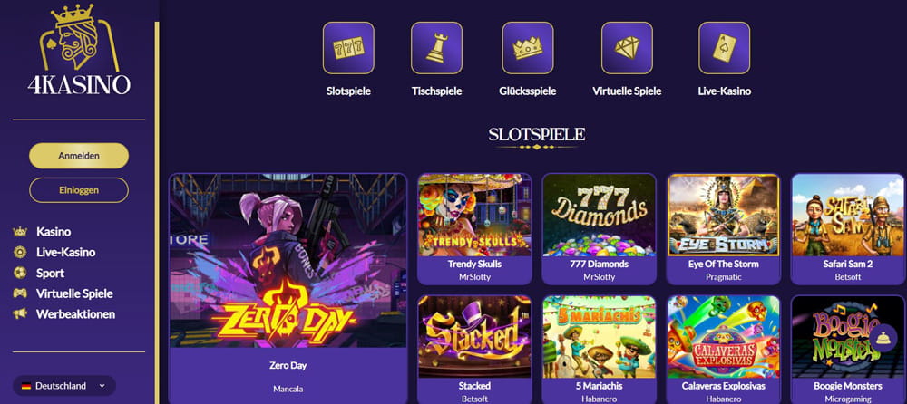The height and width of the screenshot is (404, 907).
Task: Click the Einloggen button
Action: pyautogui.click(x=79, y=190)
